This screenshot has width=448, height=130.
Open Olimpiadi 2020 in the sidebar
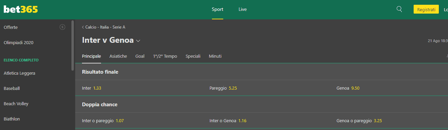click(x=19, y=43)
